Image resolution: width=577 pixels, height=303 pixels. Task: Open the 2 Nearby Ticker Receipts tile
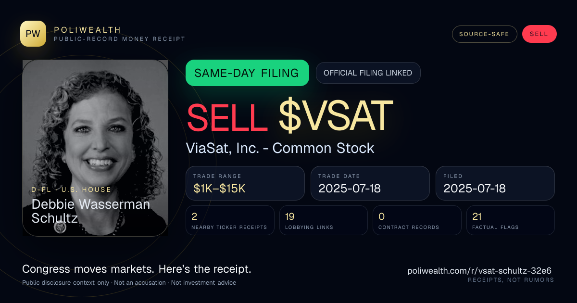pyautogui.click(x=230, y=220)
